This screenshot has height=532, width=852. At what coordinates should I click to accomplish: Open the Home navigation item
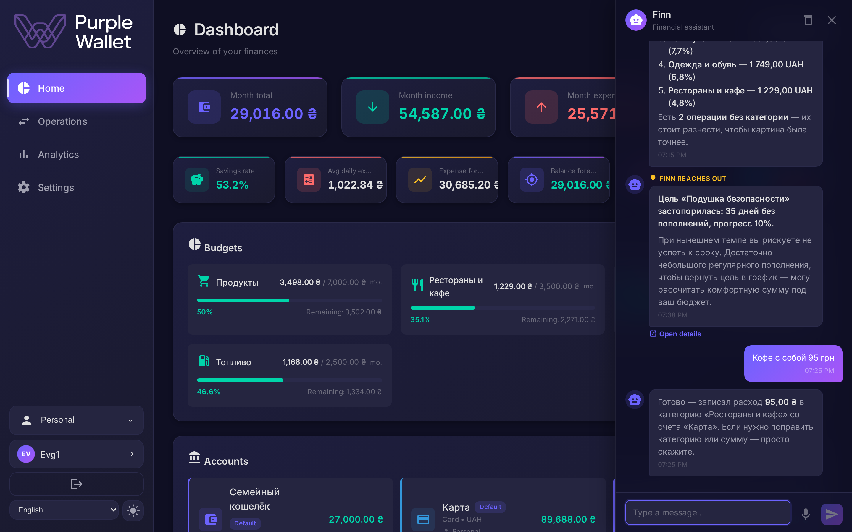(x=76, y=88)
